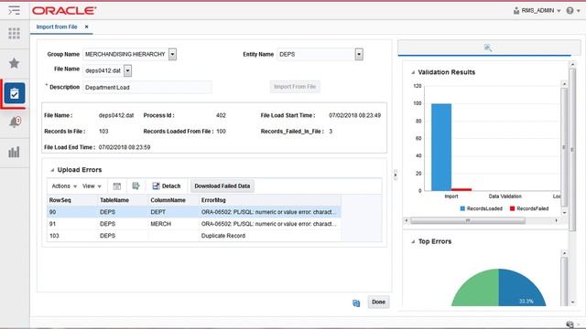Select error row with RowSeq 91
586x329 pixels.
coord(194,224)
